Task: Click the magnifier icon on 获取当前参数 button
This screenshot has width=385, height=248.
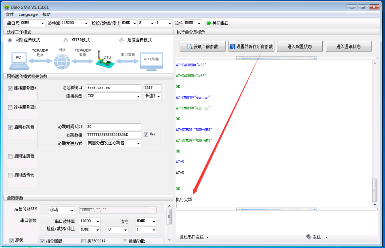Action: coord(190,47)
